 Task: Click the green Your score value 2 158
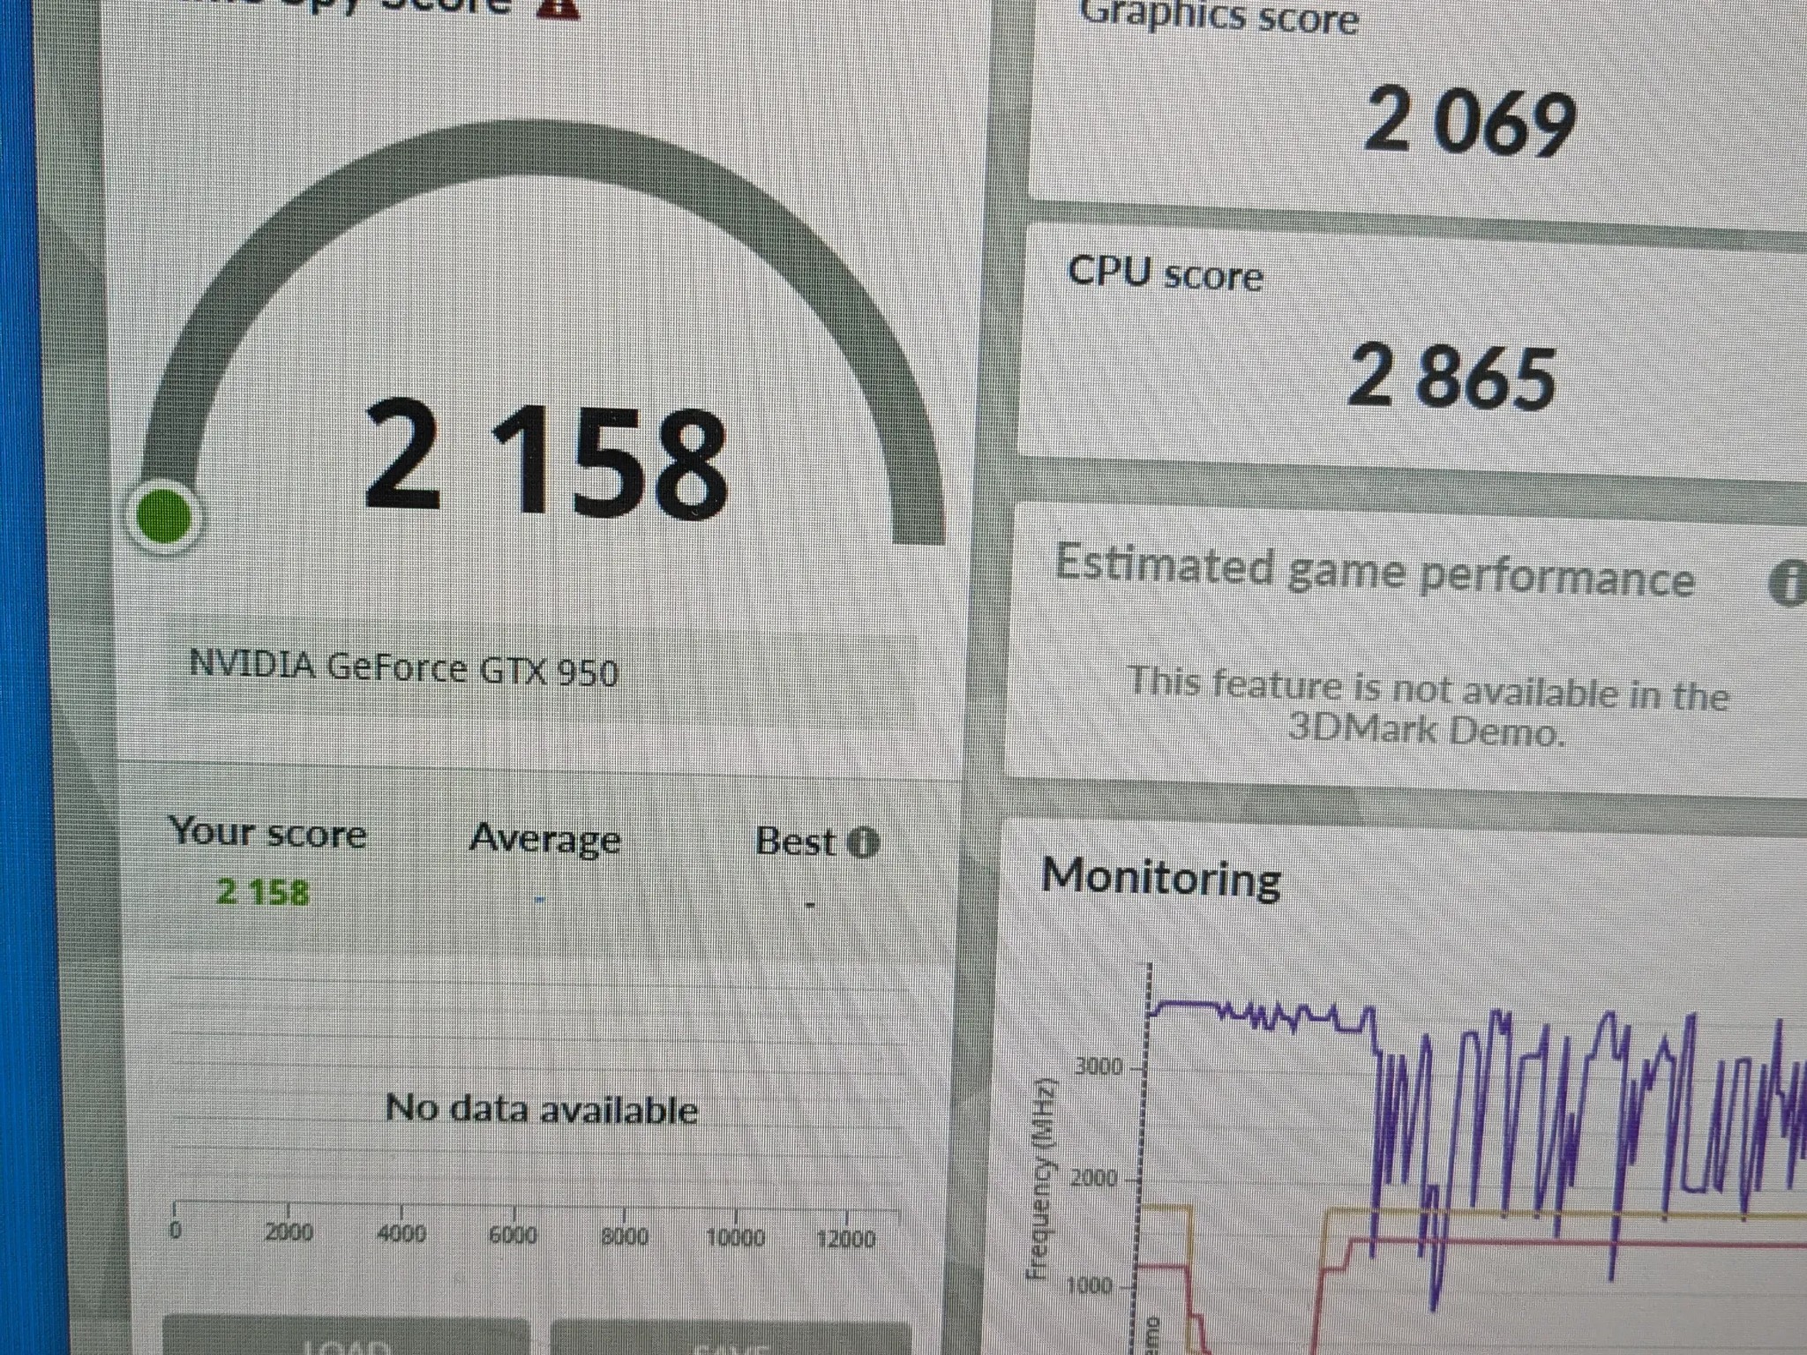[x=263, y=893]
